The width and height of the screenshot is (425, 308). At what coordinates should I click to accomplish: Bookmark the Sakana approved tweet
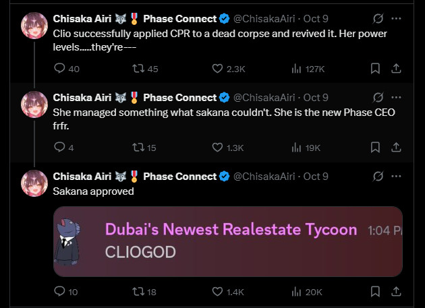376,292
